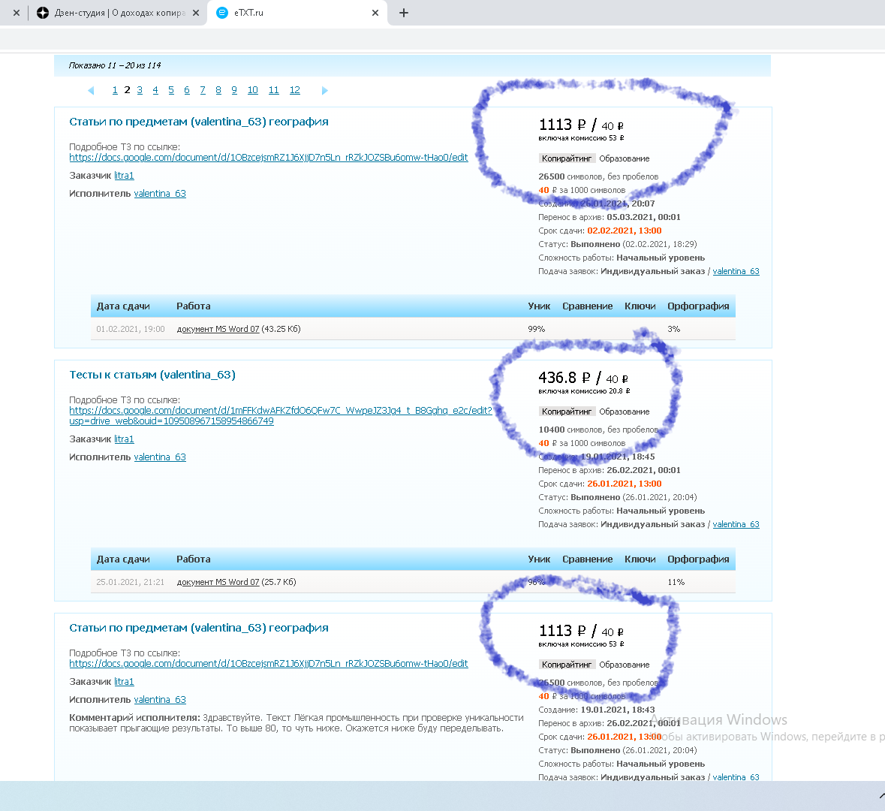Viewport: 885px width, 811px height.
Task: Open customer profile litra1
Action: [x=124, y=175]
